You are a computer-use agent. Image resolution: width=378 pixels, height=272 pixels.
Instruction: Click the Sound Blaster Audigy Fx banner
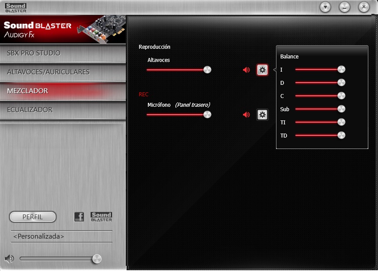[63, 29]
